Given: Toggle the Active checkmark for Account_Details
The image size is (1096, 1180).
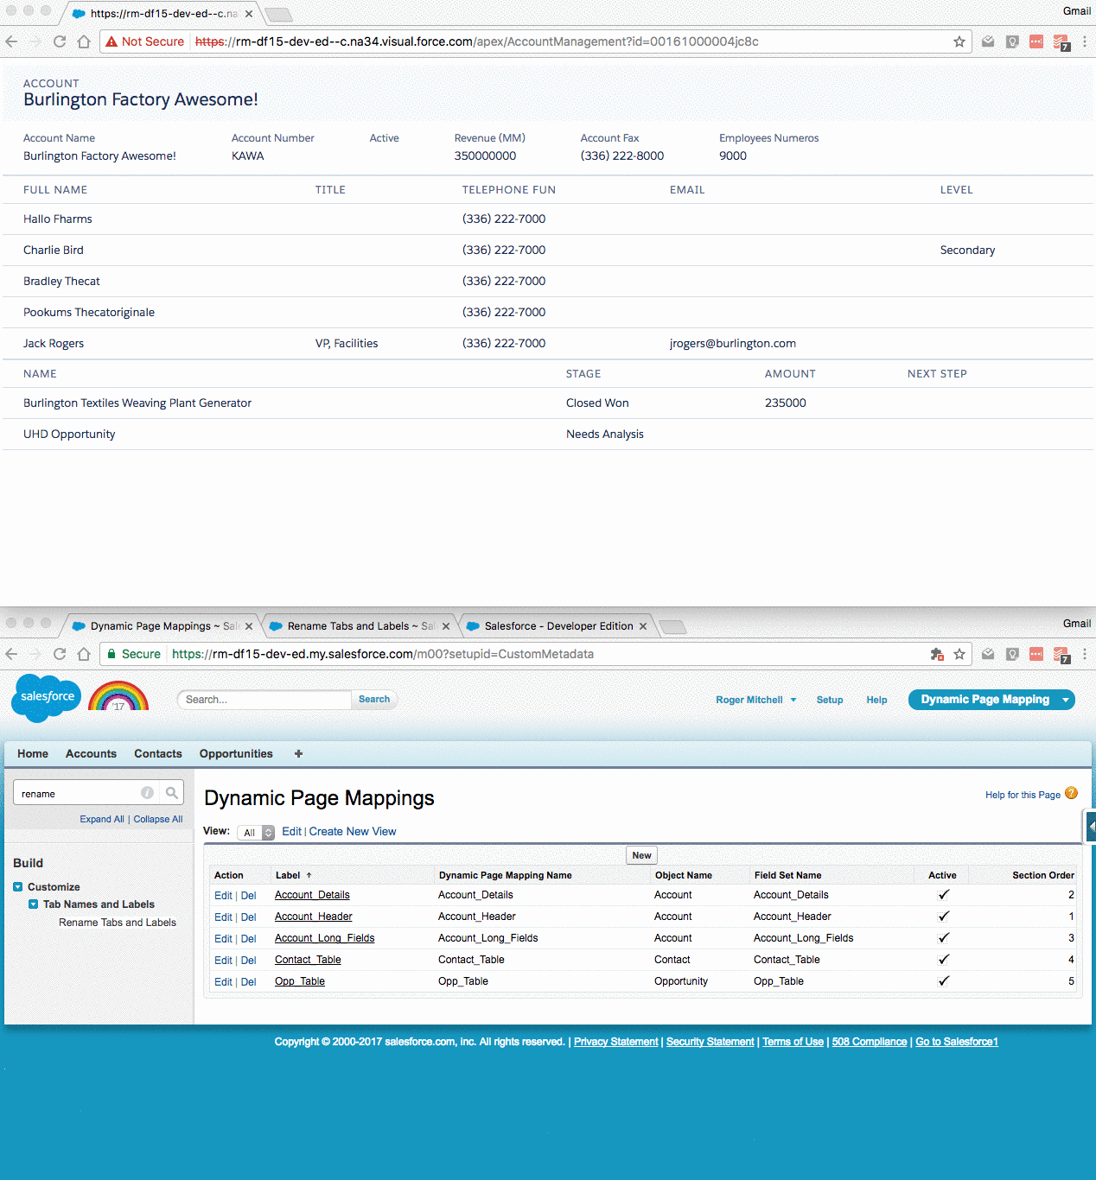Looking at the screenshot, I should (x=944, y=895).
